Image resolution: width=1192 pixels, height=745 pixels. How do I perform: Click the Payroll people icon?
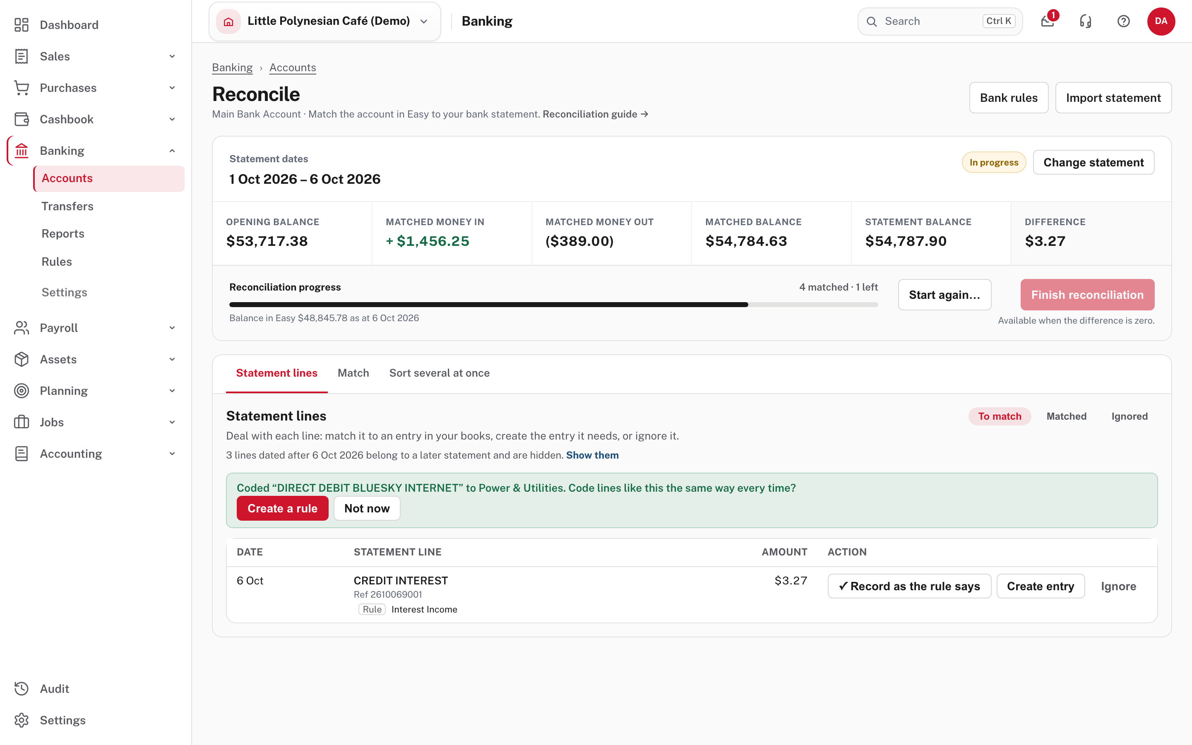(21, 328)
